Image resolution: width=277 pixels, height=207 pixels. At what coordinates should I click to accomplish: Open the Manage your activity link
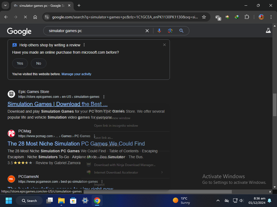[76, 74]
